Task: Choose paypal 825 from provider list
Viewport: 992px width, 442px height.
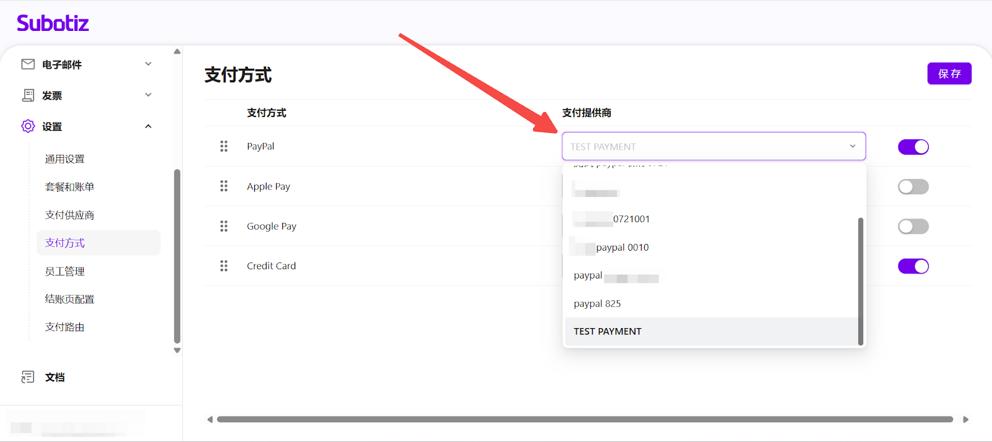Action: (597, 303)
